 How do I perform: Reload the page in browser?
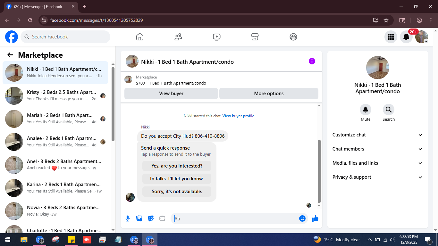tap(30, 20)
